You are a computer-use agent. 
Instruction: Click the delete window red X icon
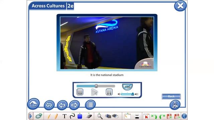point(146,116)
